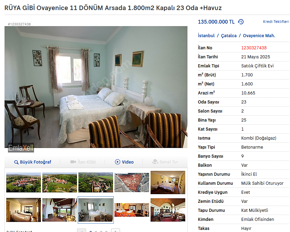Go to next thumbnail page arrow
The width and height of the screenshot is (290, 232).
pyautogui.click(x=116, y=231)
